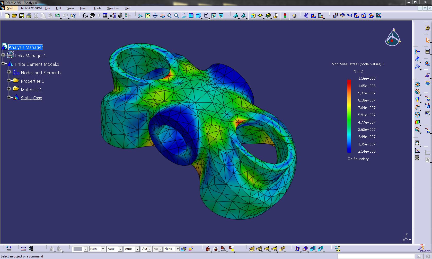The width and height of the screenshot is (432, 259).
Task: Expand the Properties.1 folder node
Action: point(9,80)
